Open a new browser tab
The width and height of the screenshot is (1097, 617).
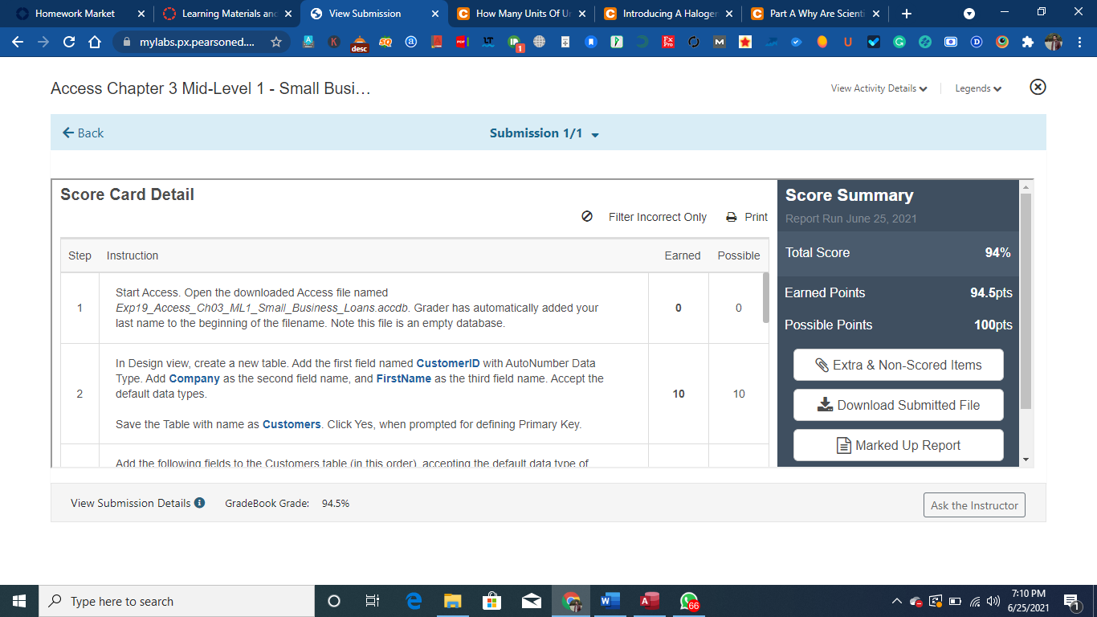(x=907, y=14)
